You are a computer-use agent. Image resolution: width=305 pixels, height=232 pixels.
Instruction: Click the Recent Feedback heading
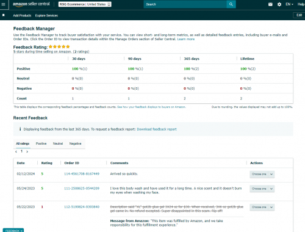(30, 118)
